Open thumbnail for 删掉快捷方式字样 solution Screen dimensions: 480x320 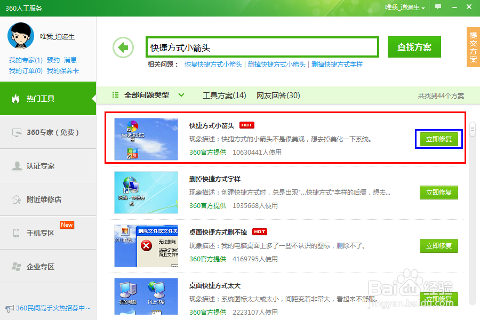(x=146, y=193)
